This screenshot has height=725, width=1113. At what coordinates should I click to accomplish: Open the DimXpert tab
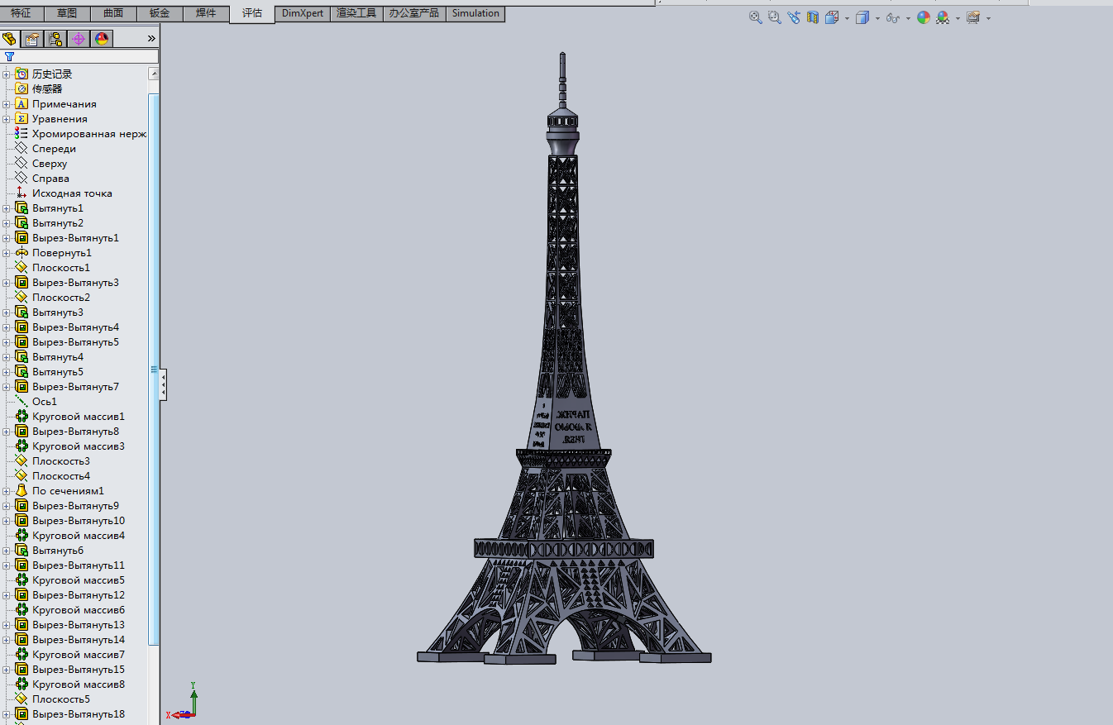(x=303, y=14)
